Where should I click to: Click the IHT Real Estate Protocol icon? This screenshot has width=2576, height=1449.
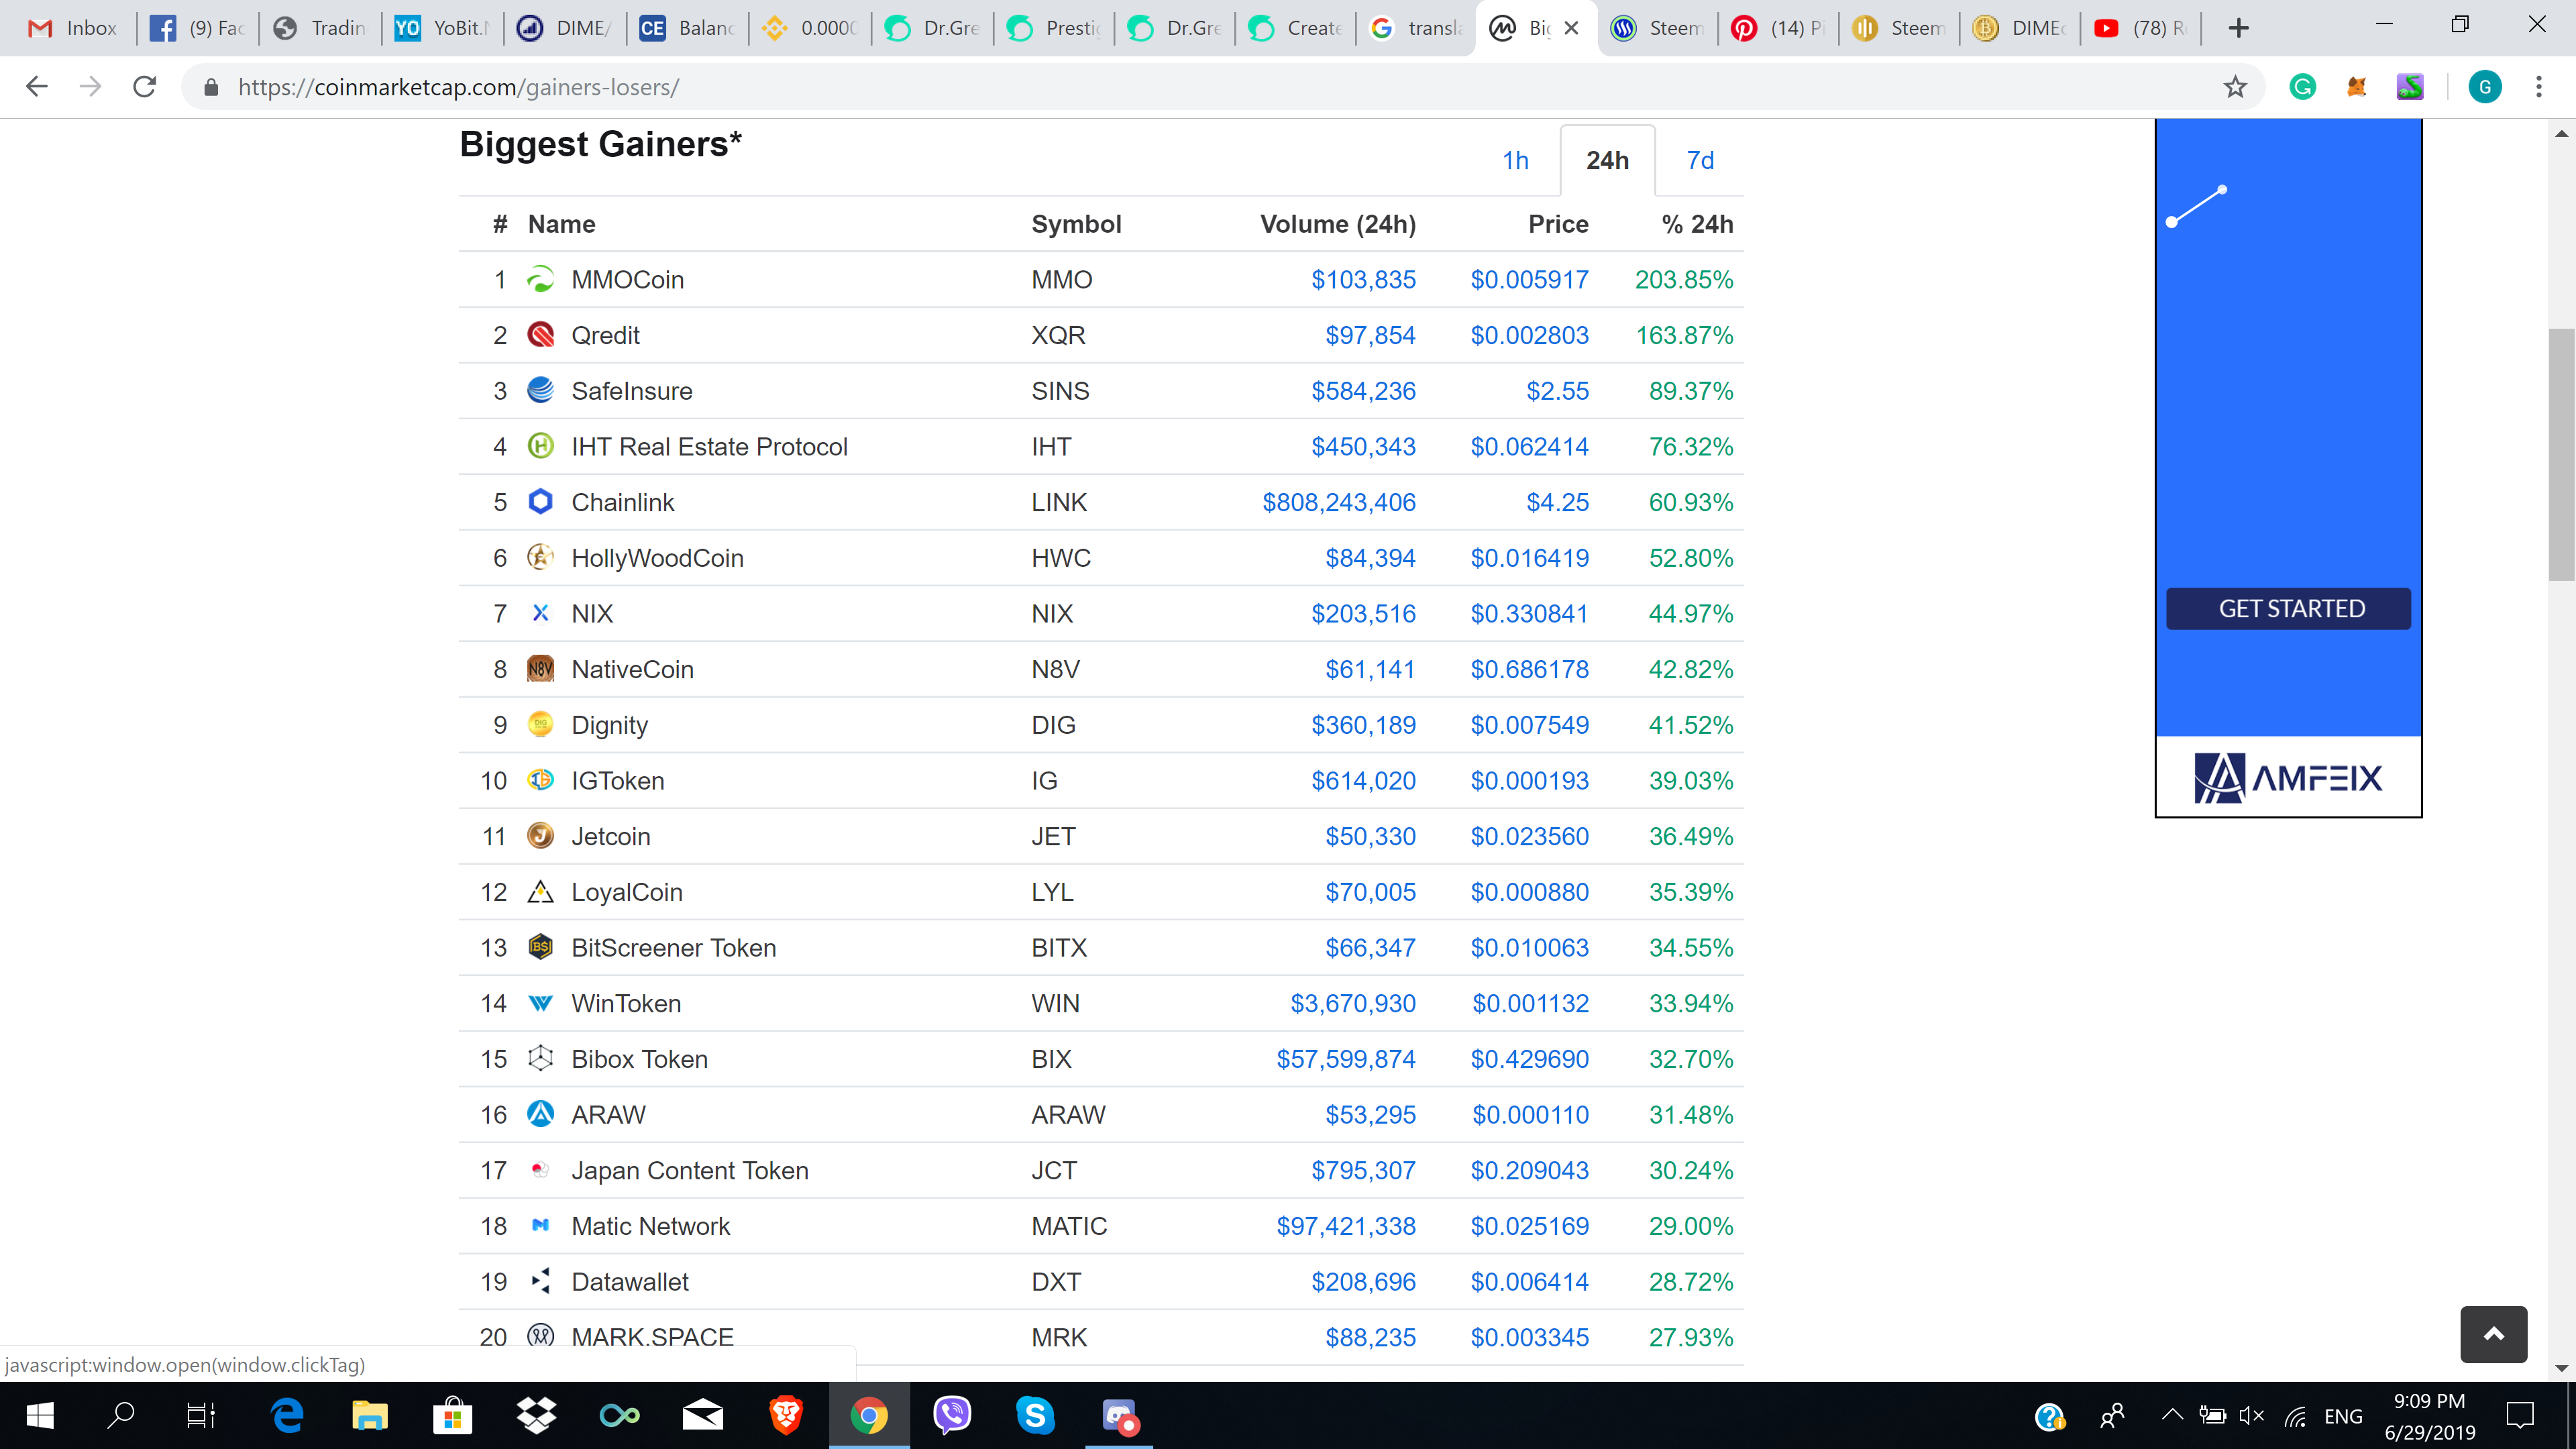(x=540, y=446)
